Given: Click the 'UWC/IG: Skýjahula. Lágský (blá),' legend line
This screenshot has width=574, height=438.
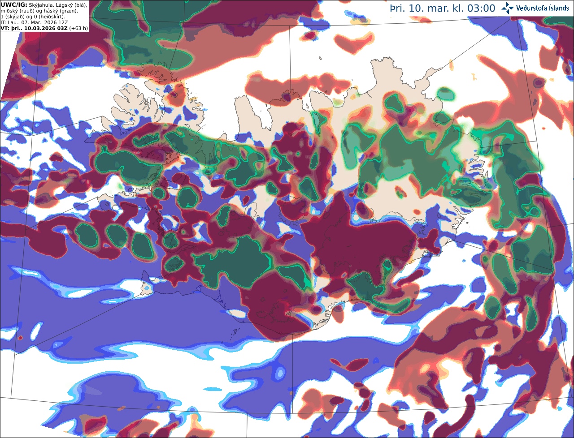Looking at the screenshot, I should click(44, 5).
